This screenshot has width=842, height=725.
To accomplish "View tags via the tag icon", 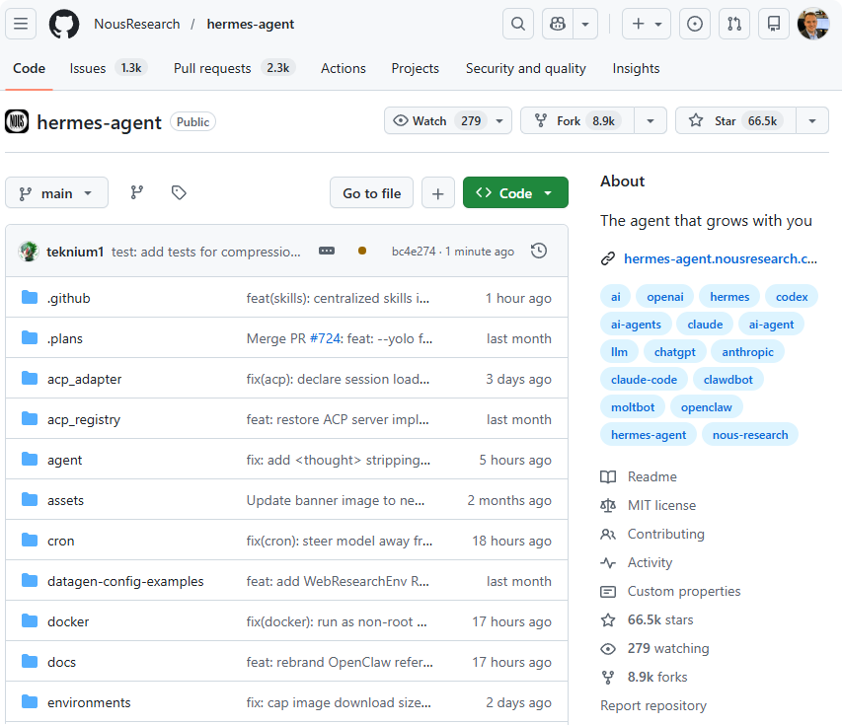I will (179, 192).
